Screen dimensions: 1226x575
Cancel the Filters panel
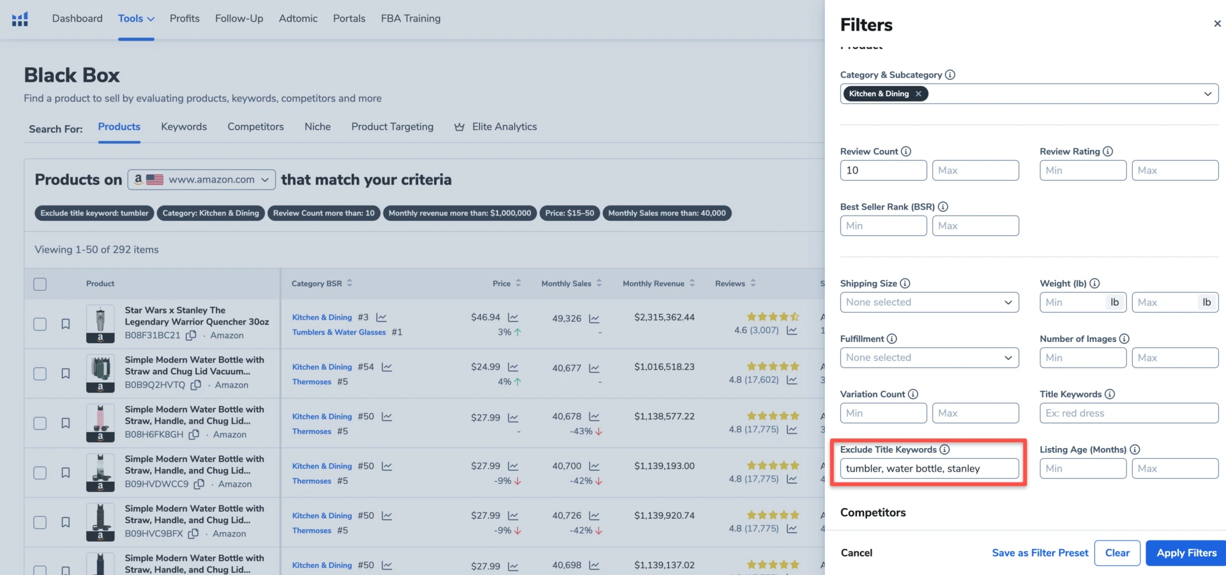(856, 553)
